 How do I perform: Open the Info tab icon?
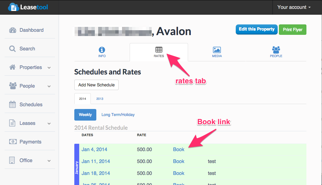coord(102,50)
